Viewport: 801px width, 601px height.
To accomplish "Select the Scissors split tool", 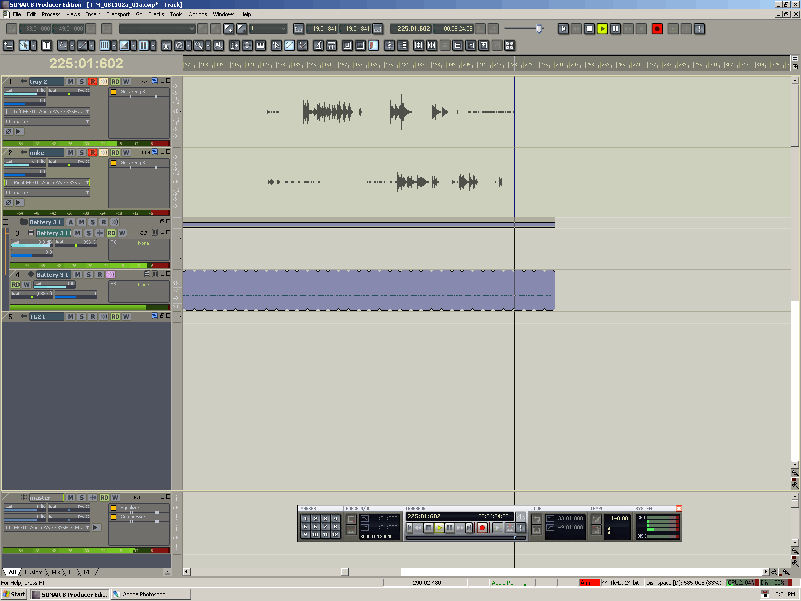I will [166, 45].
